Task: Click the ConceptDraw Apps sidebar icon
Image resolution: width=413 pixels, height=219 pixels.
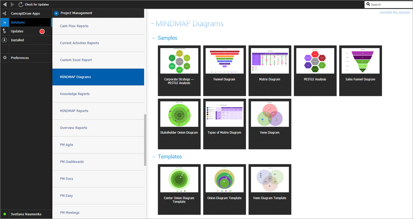Action: coord(5,14)
